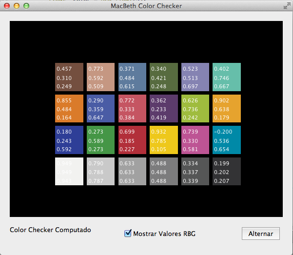Pick the lavender swatch with 0.523
Viewport: 293px width, 255px height.
coord(195,77)
